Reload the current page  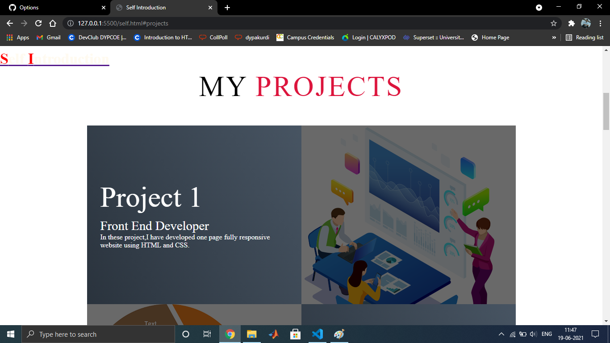(38, 23)
